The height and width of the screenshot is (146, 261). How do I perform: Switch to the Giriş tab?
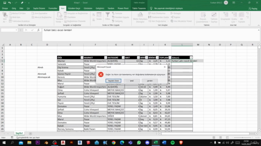[x=14, y=9]
